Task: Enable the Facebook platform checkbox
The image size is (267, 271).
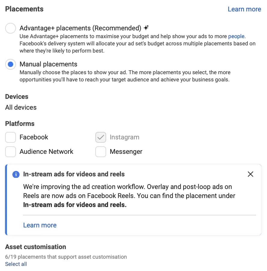Action: click(x=10, y=137)
